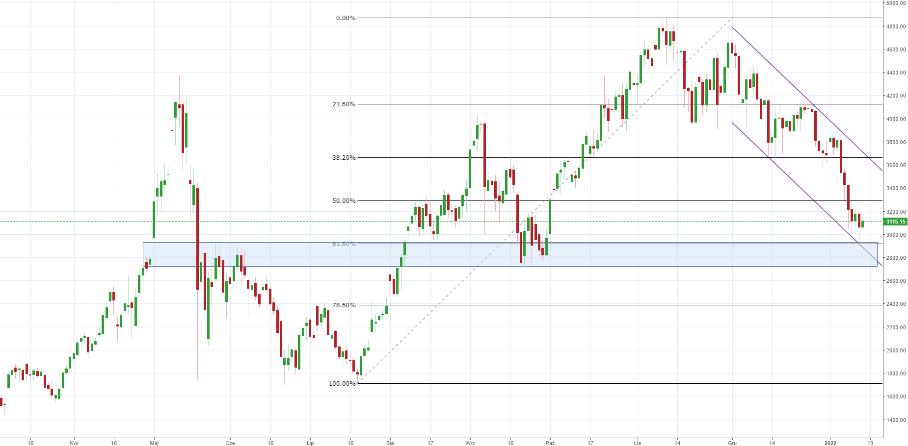The height and width of the screenshot is (446, 908).
Task: Click the Wrz month label on time axis
Action: pyautogui.click(x=470, y=443)
